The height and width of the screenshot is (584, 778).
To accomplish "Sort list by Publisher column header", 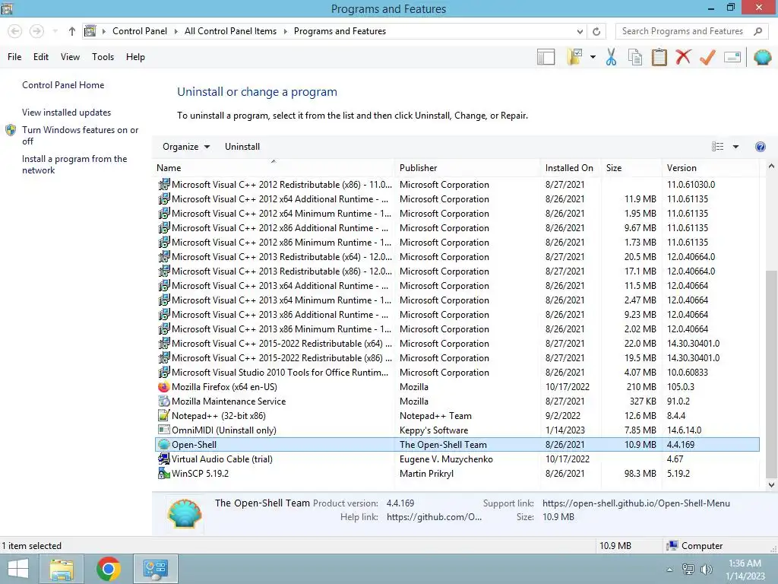I will click(x=467, y=168).
